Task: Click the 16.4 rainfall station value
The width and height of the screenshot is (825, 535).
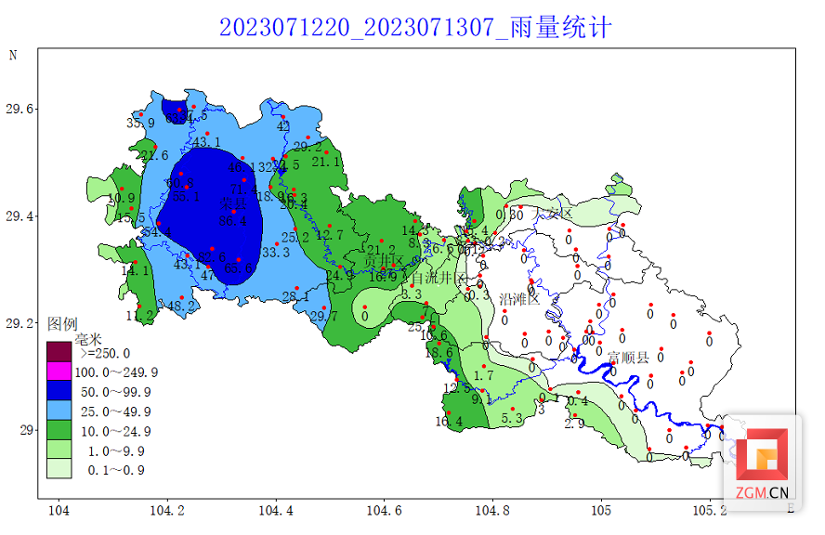Action: coord(449,422)
